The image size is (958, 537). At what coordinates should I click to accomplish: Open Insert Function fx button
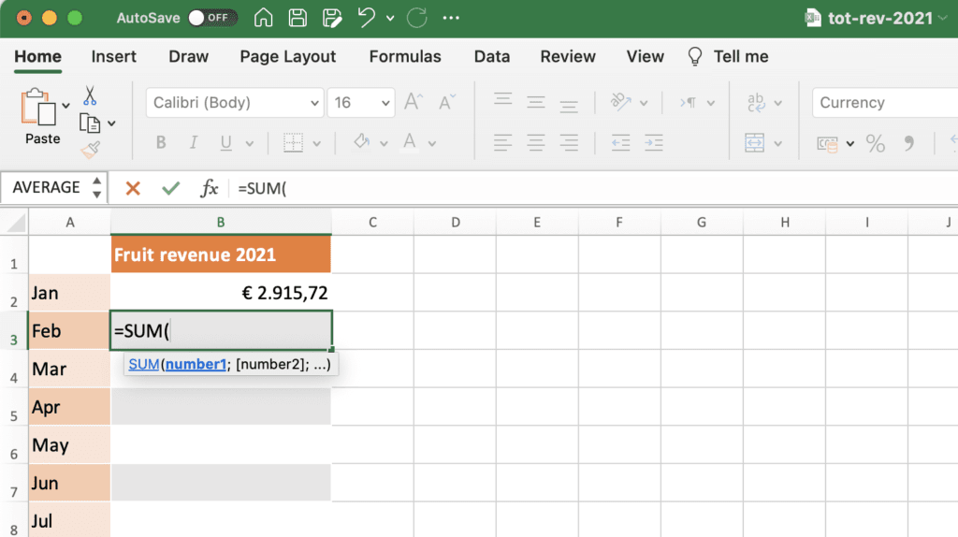pyautogui.click(x=210, y=188)
